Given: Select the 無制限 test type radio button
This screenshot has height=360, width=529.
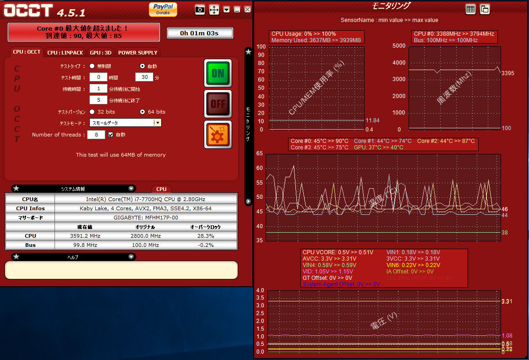Looking at the screenshot, I should (92, 66).
